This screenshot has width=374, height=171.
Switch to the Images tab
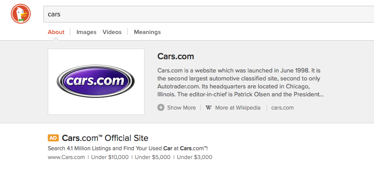[86, 32]
